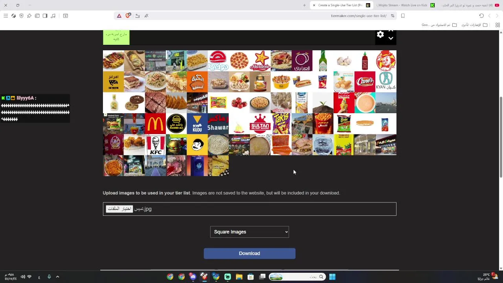Screen dimensions: 503x283
Task: Open apps grid in bookmarks bar
Action: pos(497,25)
